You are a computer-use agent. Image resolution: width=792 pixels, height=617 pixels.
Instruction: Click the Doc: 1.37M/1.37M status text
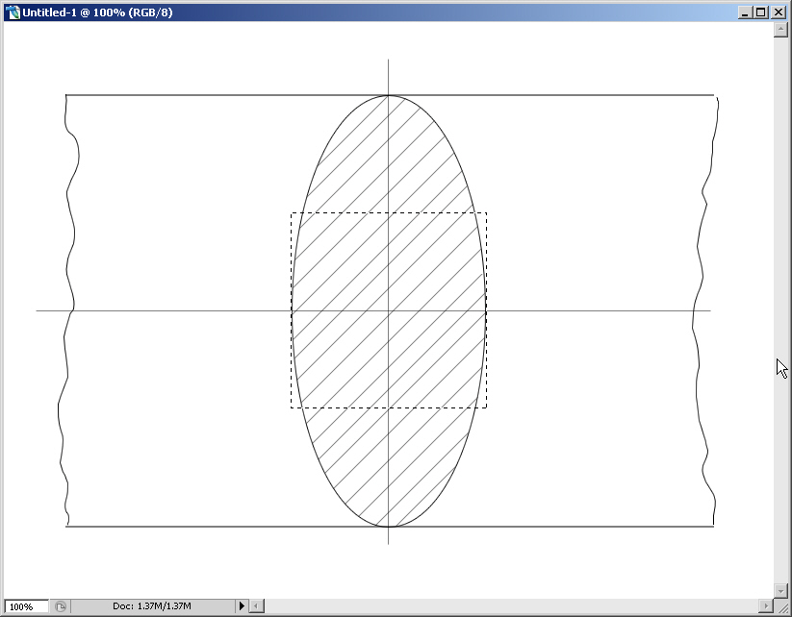pyautogui.click(x=151, y=605)
